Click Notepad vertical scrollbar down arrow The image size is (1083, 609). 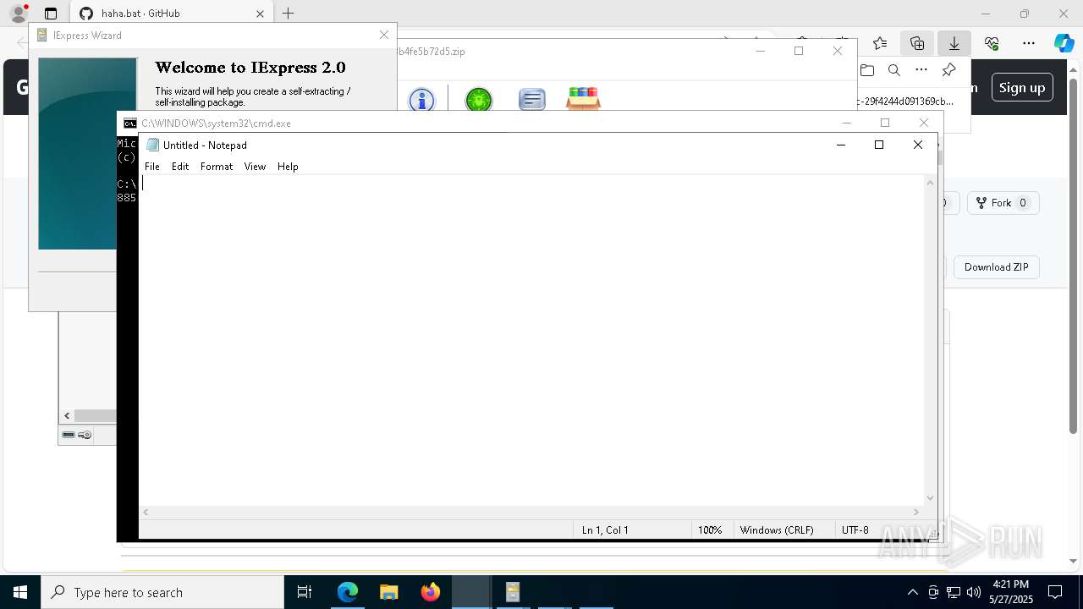[x=931, y=498]
